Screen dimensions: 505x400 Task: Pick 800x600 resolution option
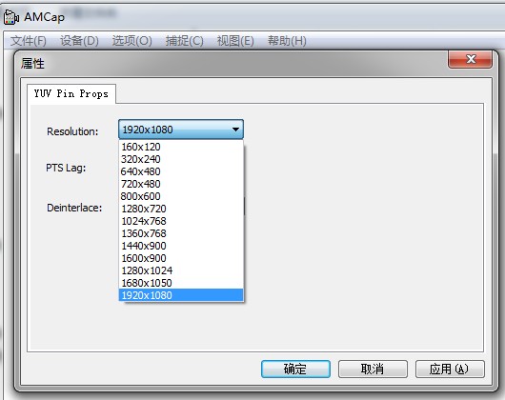tap(181, 196)
